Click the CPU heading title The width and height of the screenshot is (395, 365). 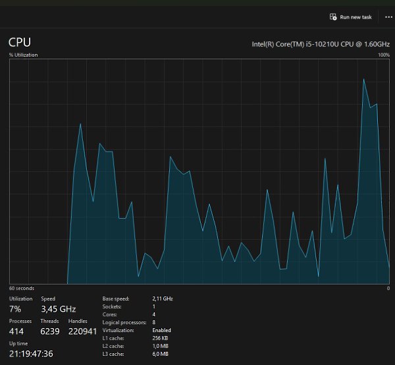[20, 42]
